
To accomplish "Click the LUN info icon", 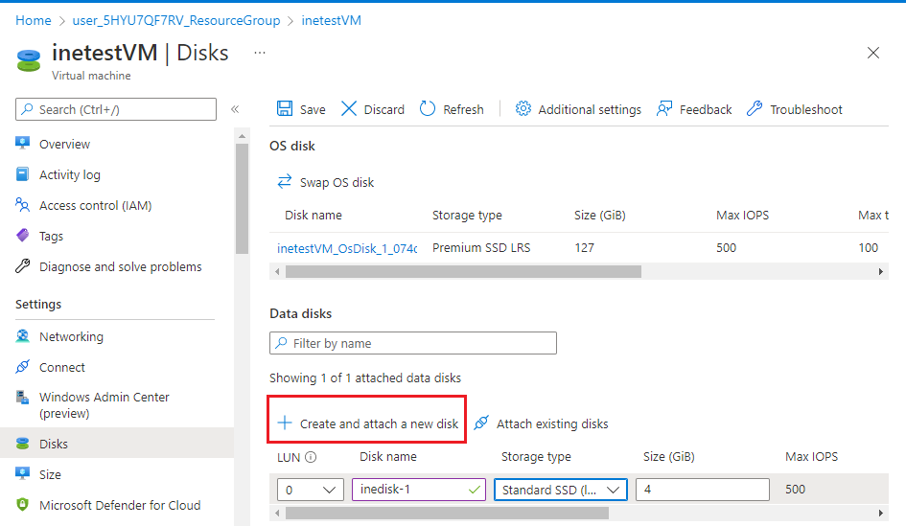I will (311, 457).
